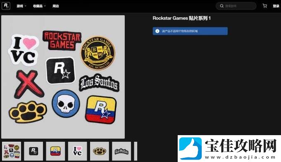
Task: Open the shopping cart icon
Action: coord(265,6)
